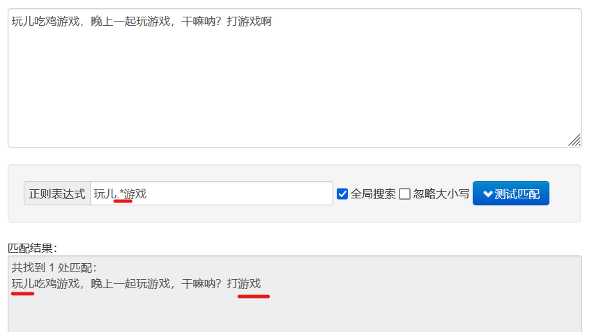
Task: Click the chevron icon on 测试匹配
Action: point(487,194)
